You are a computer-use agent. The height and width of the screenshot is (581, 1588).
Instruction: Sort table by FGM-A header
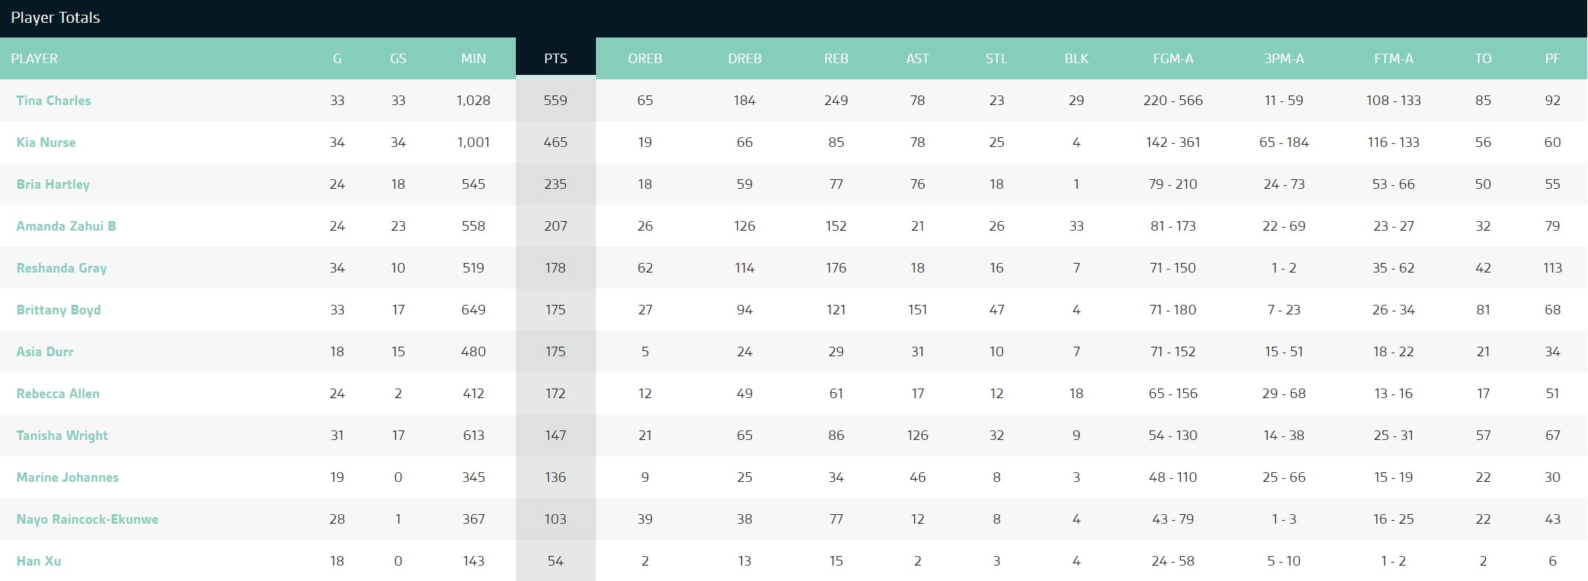click(1173, 59)
